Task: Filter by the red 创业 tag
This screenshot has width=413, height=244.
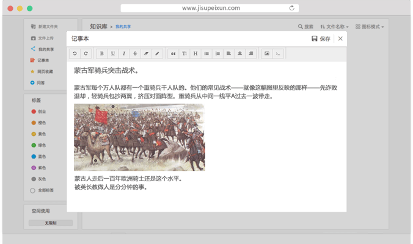Action: pyautogui.click(x=38, y=112)
